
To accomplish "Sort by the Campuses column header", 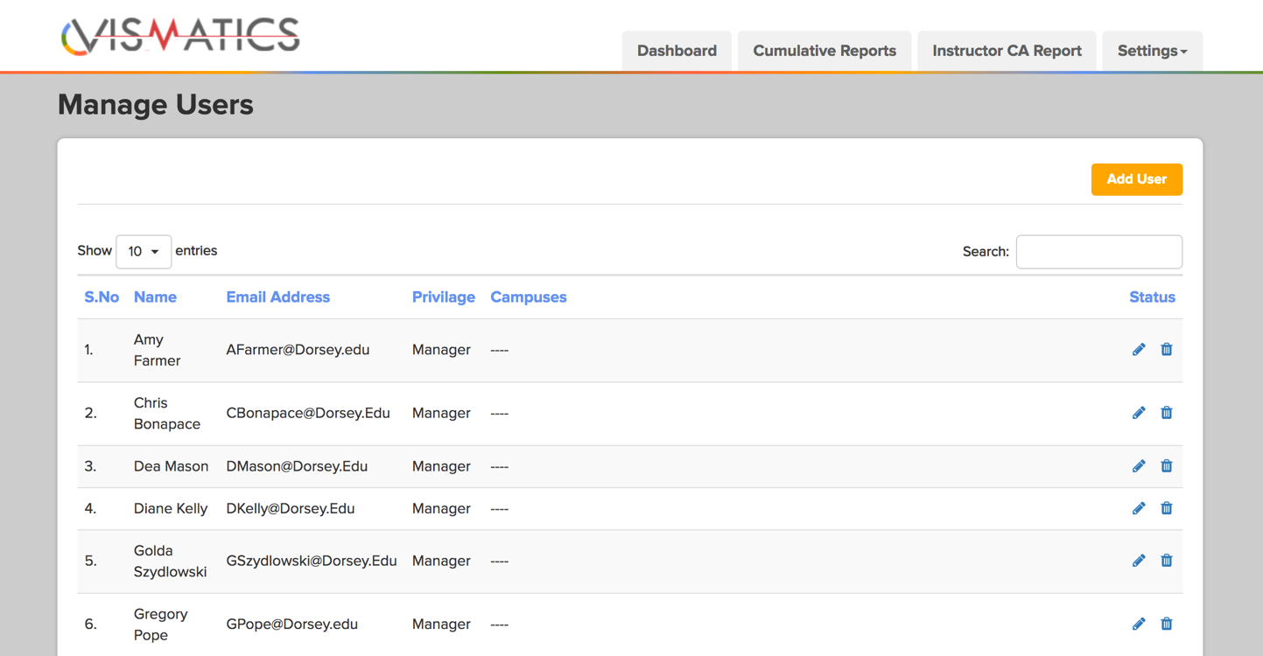I will [x=529, y=297].
